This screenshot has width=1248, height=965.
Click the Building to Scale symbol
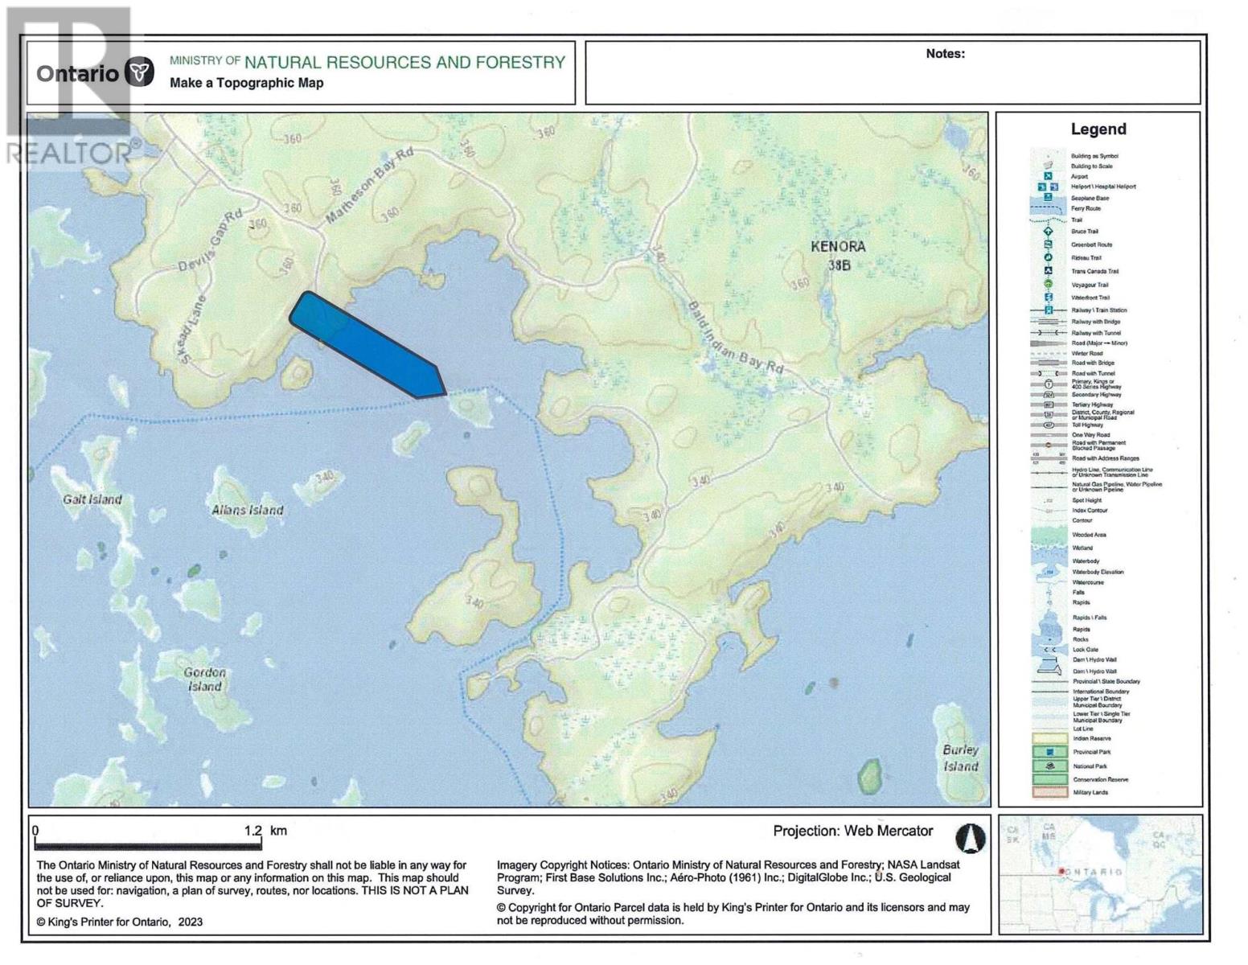tap(1049, 166)
